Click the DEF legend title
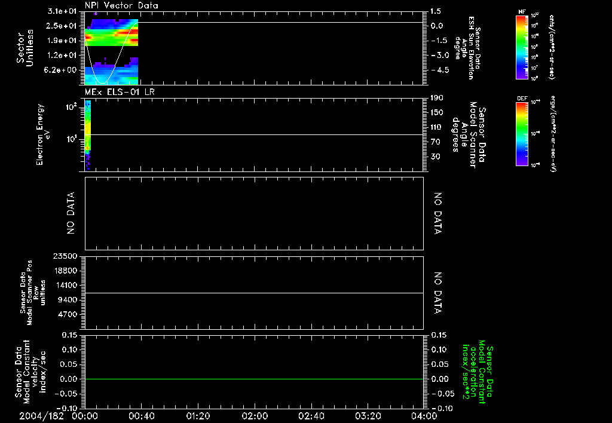The width and height of the screenshot is (612, 423). pos(522,99)
